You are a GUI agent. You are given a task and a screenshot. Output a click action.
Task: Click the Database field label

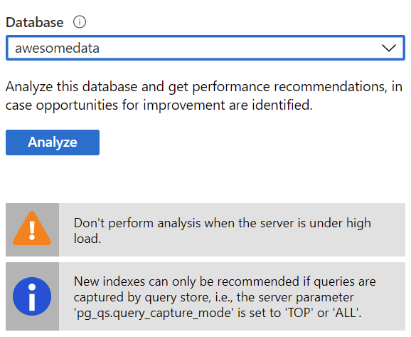point(35,22)
